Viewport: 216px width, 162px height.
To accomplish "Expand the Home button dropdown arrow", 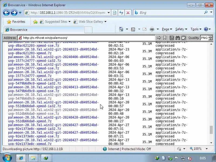I will coord(127,29).
